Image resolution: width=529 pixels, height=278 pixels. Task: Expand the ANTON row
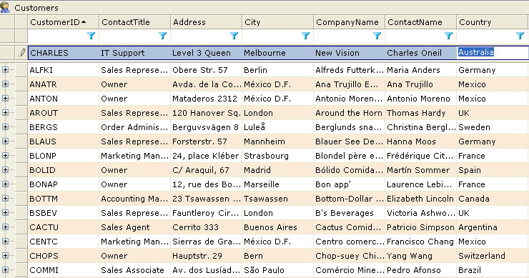[x=5, y=98]
